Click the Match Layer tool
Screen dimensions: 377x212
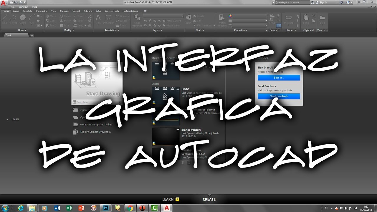tap(171, 26)
